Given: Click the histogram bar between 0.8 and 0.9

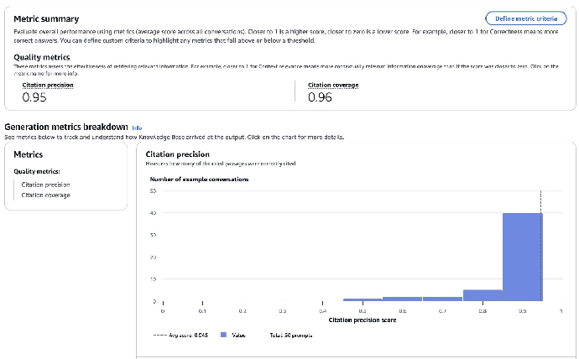Looking at the screenshot, I should 482,295.
